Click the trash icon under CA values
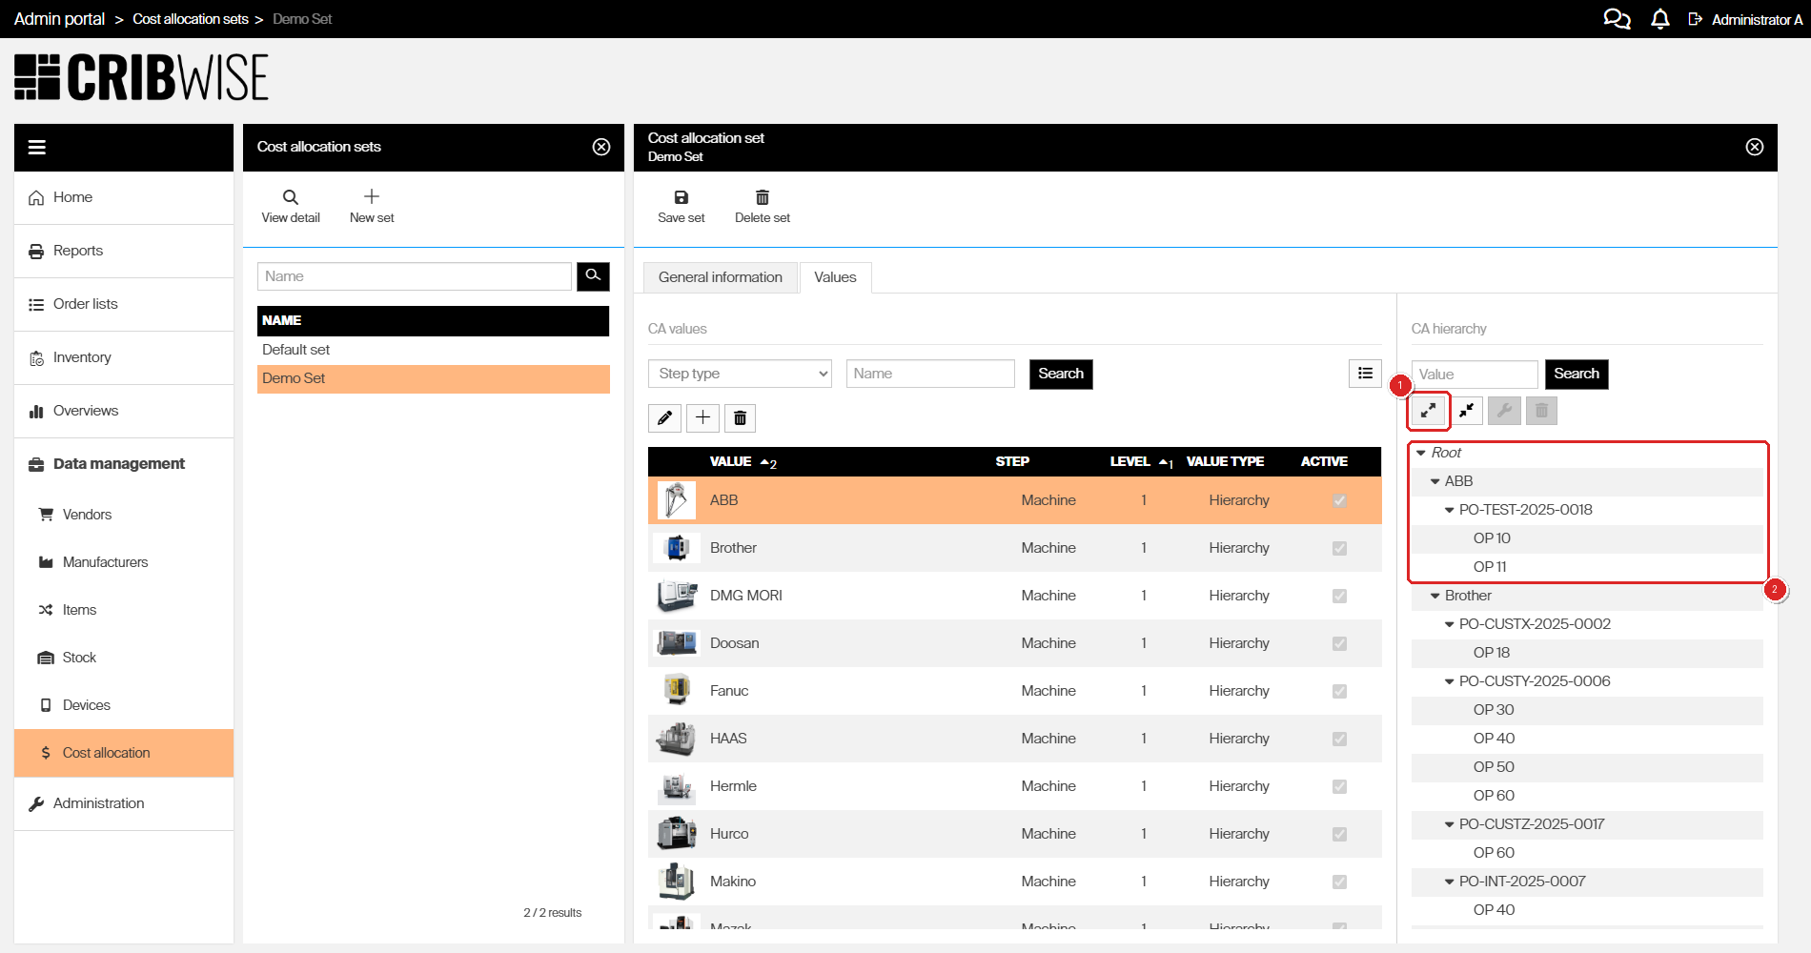Screen dimensions: 1811x953 (741, 417)
